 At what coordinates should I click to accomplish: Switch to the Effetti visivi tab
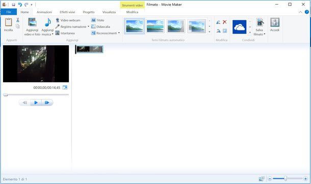67,12
